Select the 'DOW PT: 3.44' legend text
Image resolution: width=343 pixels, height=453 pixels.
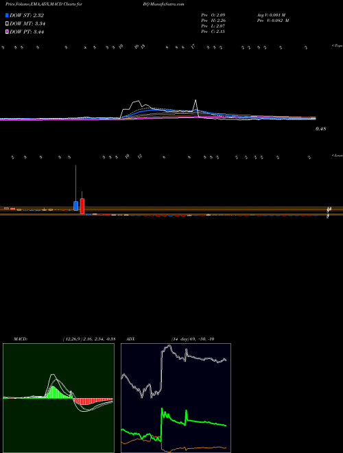(27, 32)
